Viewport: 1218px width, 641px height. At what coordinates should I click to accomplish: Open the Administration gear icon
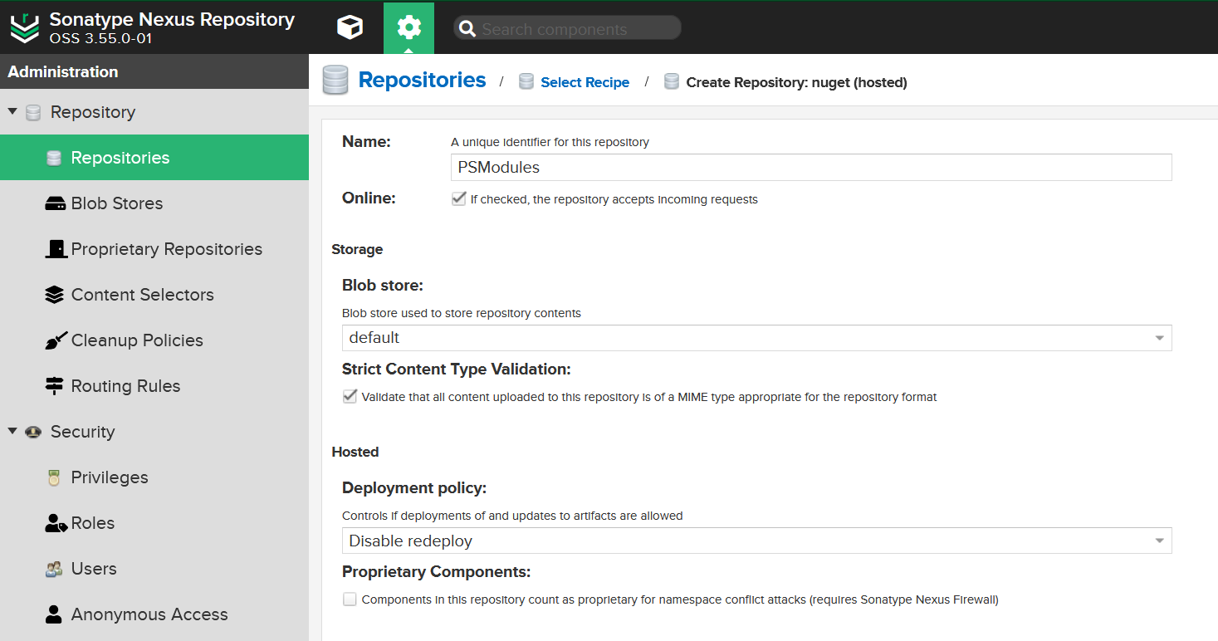[408, 28]
